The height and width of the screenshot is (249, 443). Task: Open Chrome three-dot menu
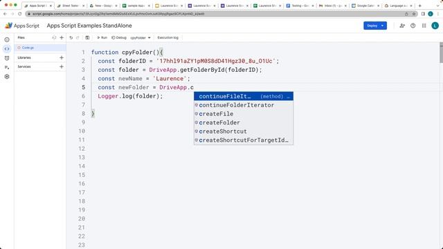coord(438,14)
